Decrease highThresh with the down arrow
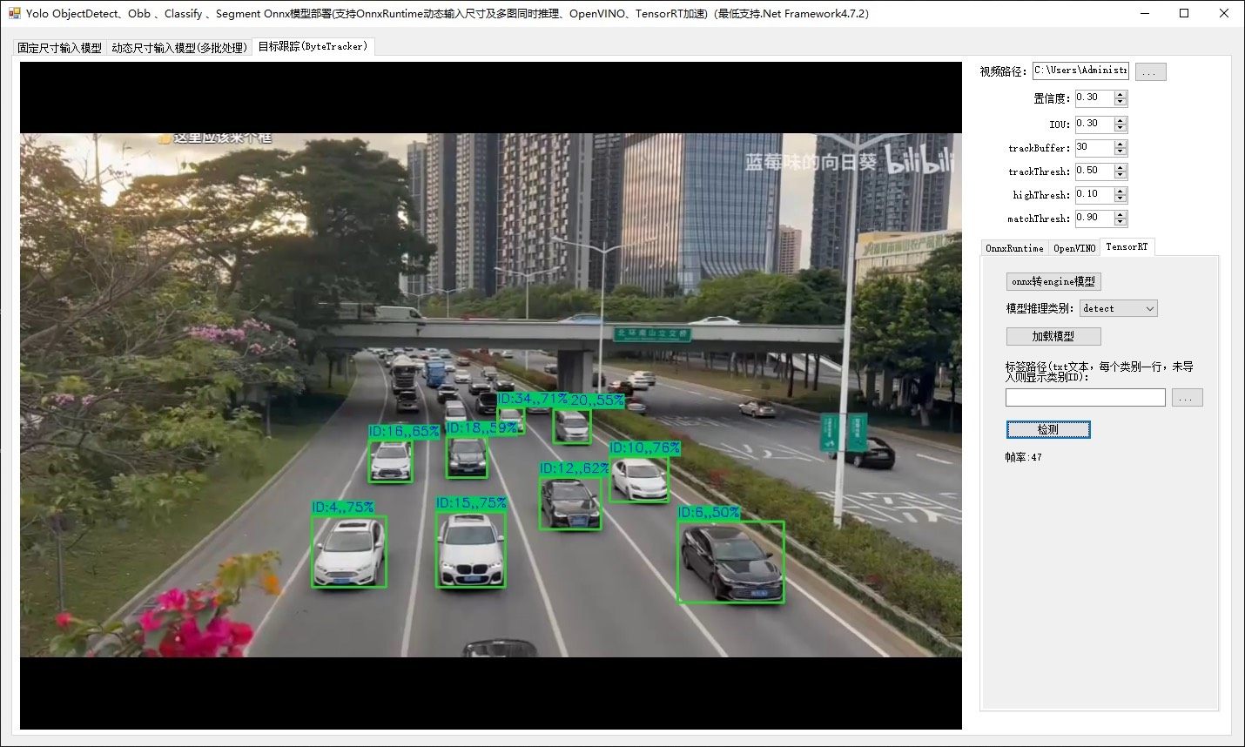The height and width of the screenshot is (747, 1245). [1120, 199]
